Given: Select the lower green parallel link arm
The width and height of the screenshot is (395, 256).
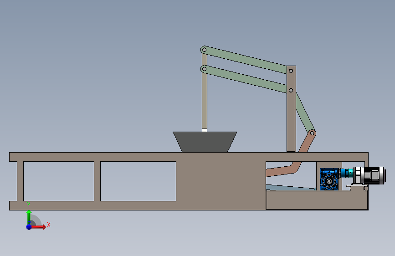Looking at the screenshot, I should 246,79.
